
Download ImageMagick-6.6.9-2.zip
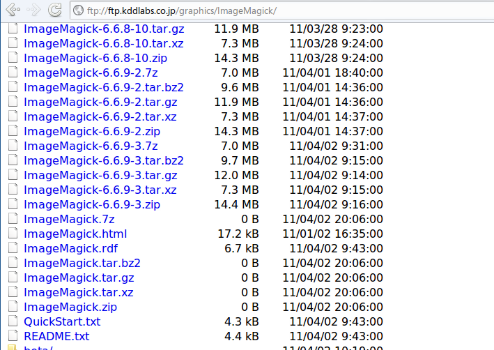(92, 132)
